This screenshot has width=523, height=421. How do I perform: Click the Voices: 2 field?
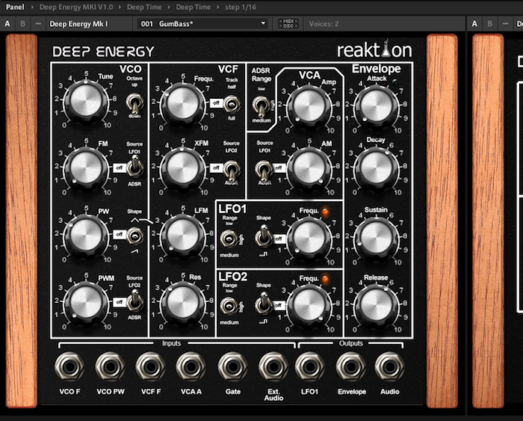click(x=324, y=24)
